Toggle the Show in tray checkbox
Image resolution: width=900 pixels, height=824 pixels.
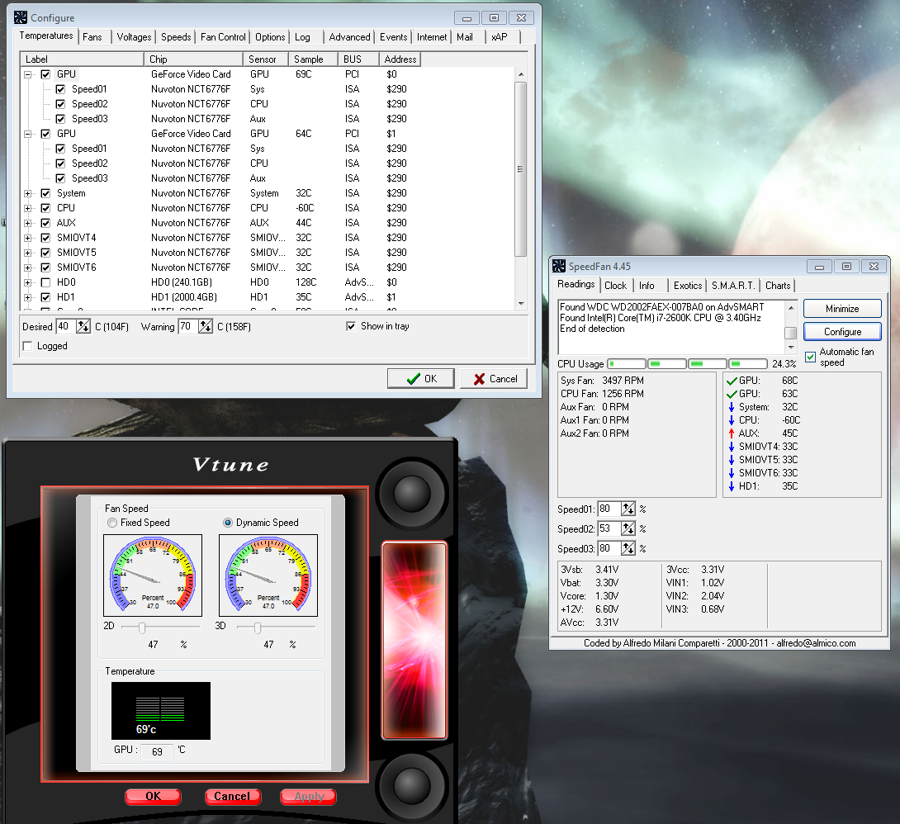(x=351, y=326)
